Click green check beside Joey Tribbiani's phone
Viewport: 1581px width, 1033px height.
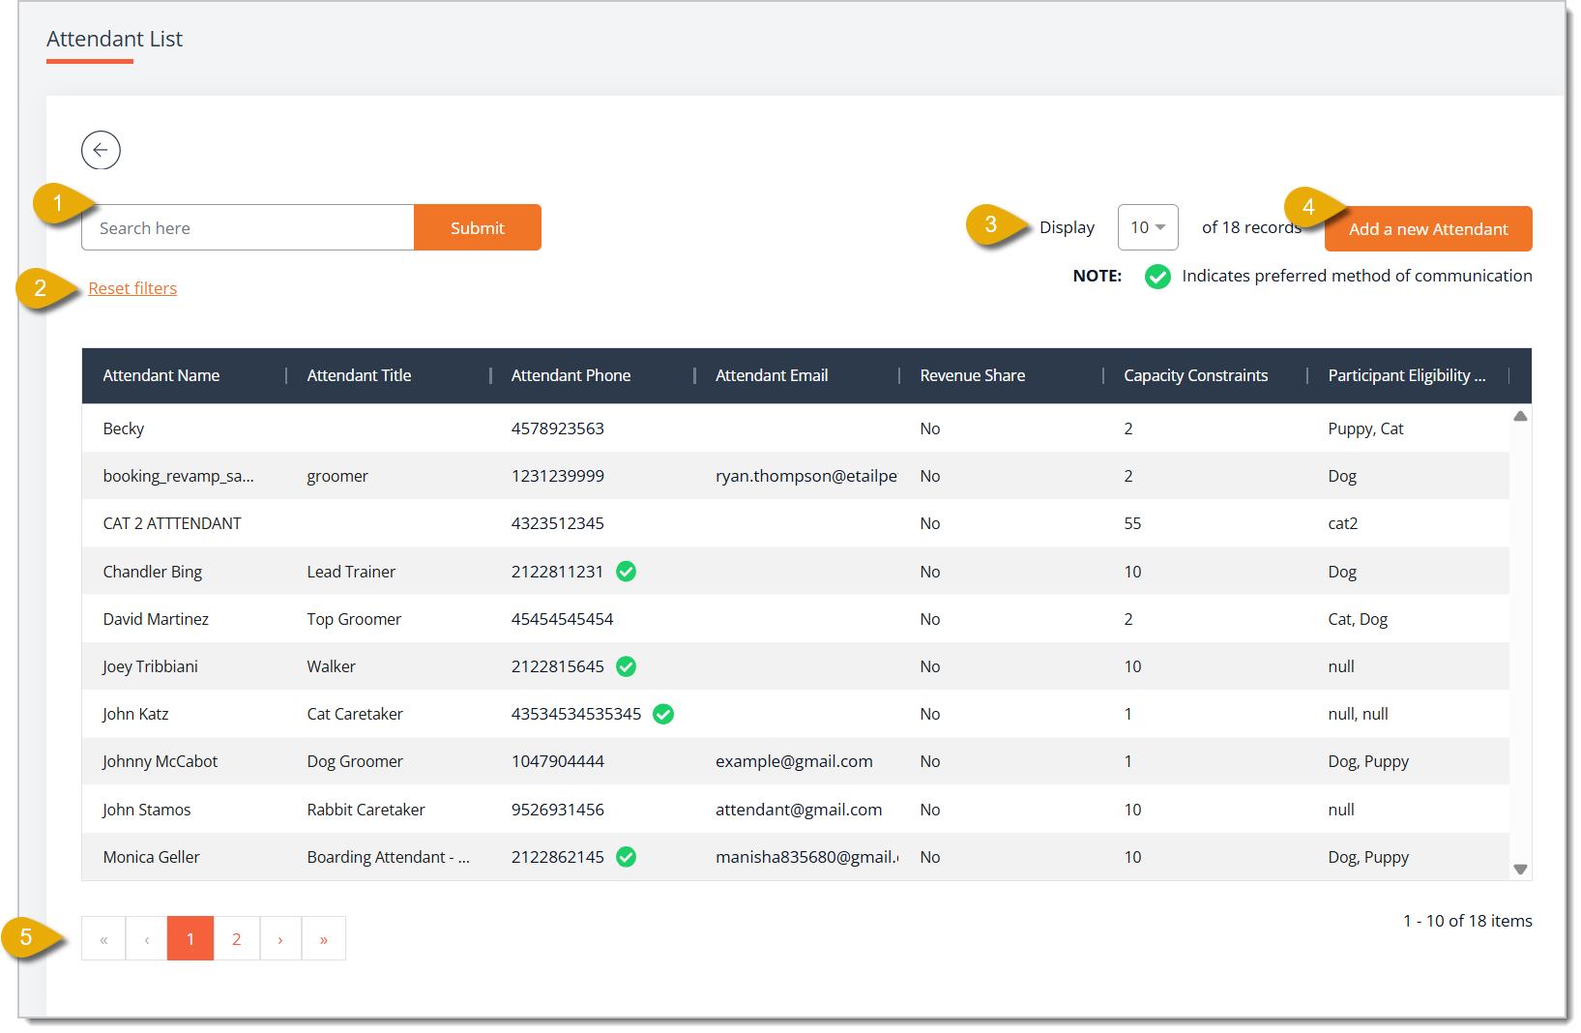coord(627,666)
